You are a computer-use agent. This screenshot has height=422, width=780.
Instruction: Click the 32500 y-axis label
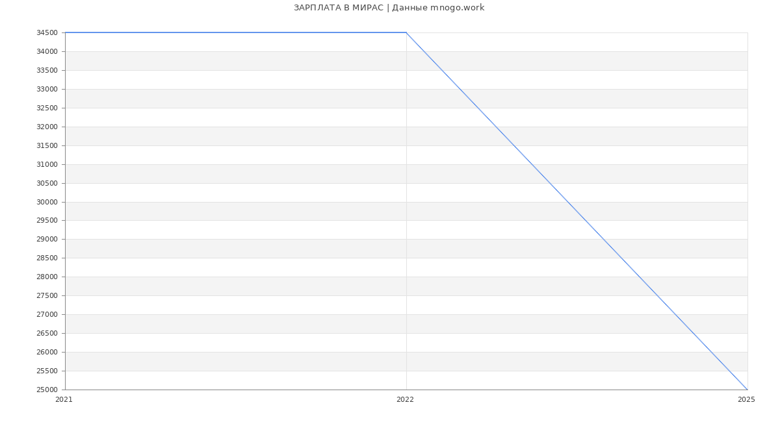coord(47,108)
